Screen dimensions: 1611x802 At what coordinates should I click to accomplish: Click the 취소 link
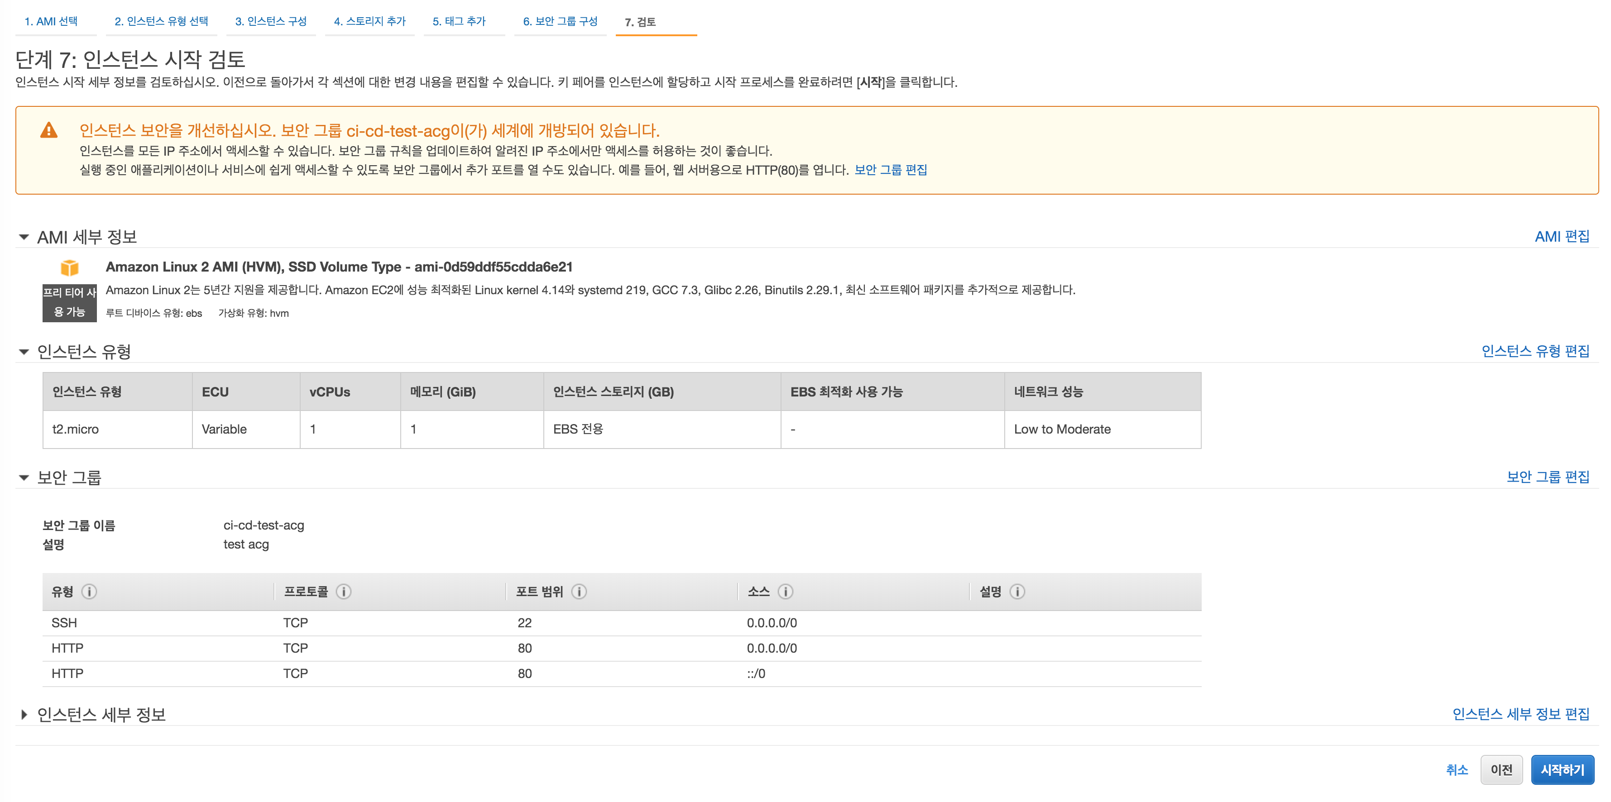tap(1457, 769)
